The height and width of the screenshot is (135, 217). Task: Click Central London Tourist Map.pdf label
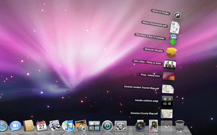pyautogui.click(x=142, y=87)
